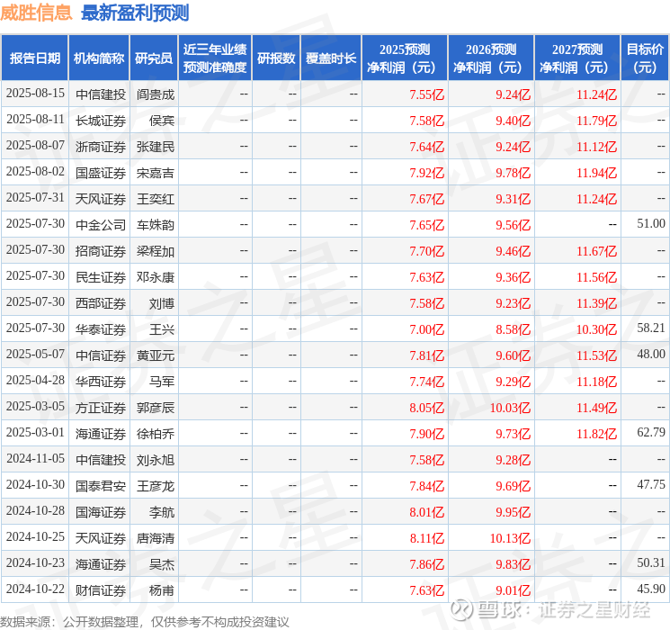
Task: Click 2026 forecast value 10.03亿
Action: tap(510, 408)
